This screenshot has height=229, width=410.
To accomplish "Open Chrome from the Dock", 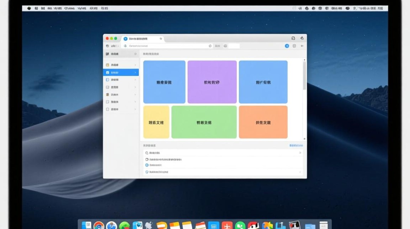I will (99, 226).
